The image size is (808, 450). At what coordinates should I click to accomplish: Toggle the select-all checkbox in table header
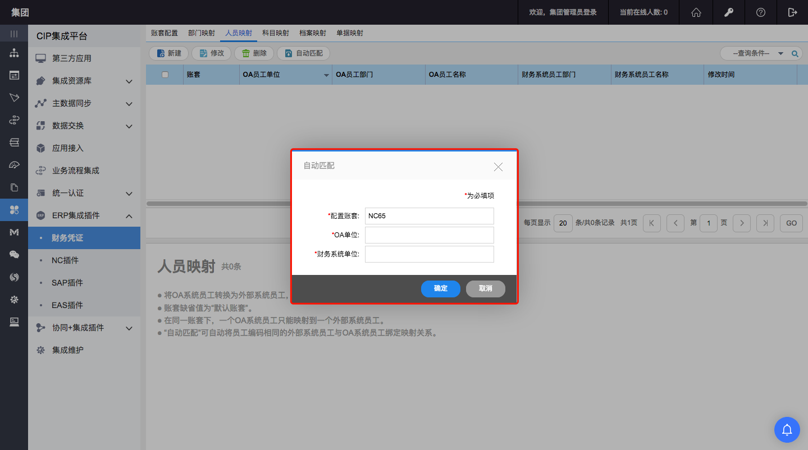[165, 75]
